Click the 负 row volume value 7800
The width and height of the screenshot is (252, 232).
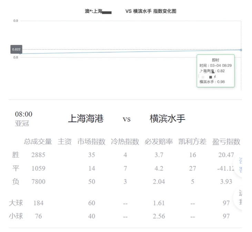point(38,182)
